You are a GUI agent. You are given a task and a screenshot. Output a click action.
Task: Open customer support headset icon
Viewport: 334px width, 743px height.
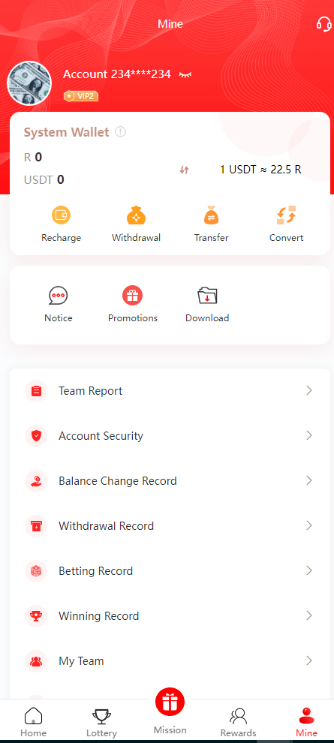323,24
